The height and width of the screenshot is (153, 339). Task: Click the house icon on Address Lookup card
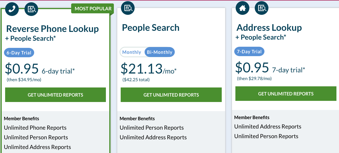coord(242,8)
